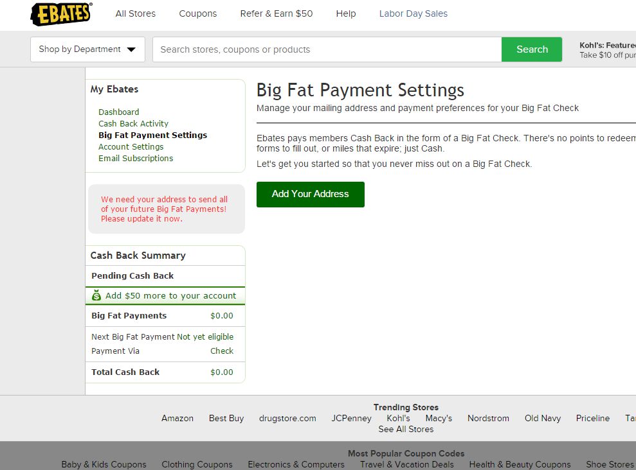Viewport: 636px width, 470px height.
Task: Open Priceline trending store
Action: 593,419
